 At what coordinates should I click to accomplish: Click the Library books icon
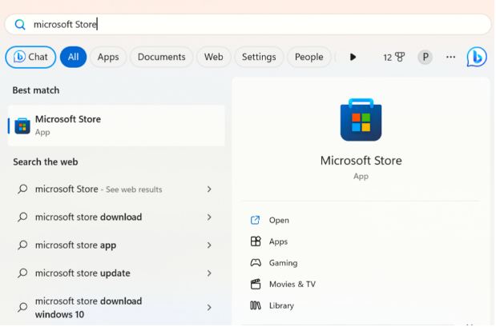click(256, 305)
